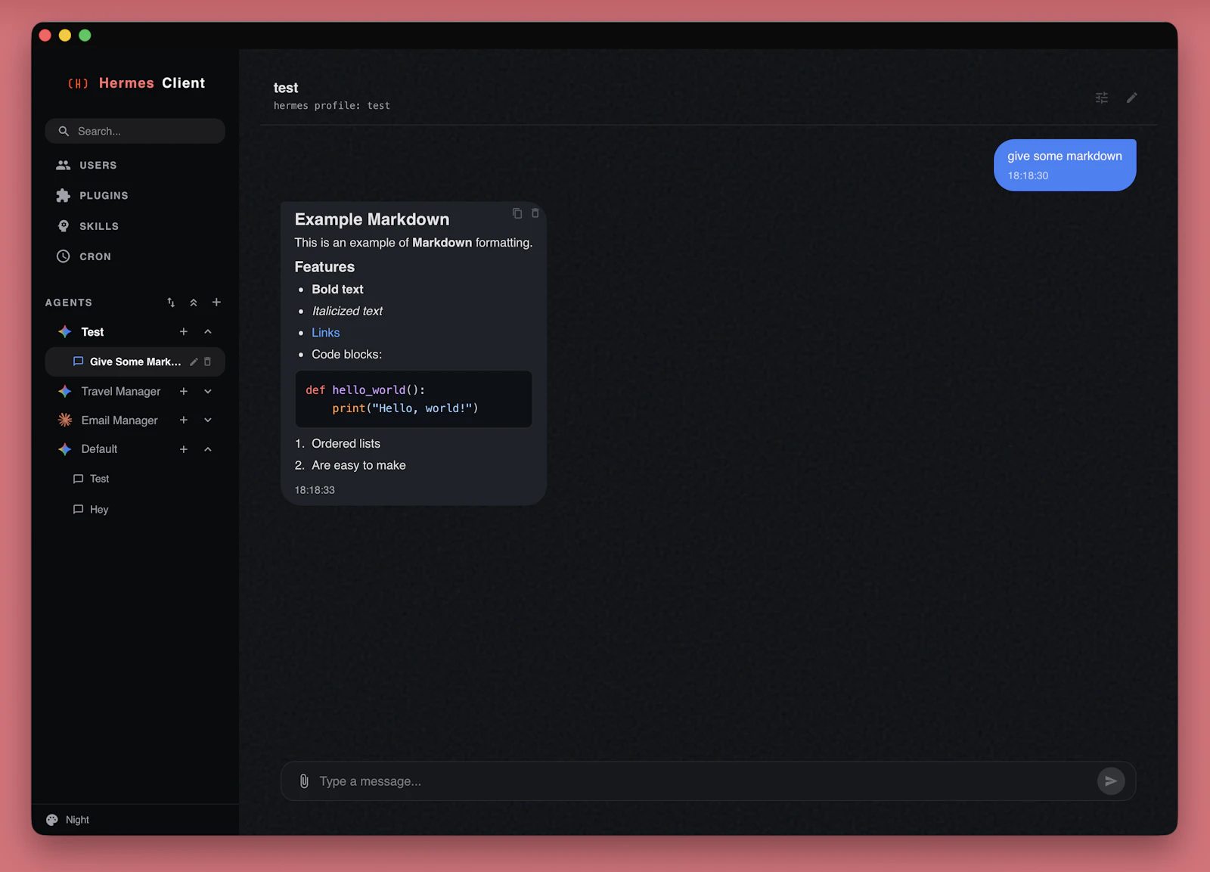Screen dimensions: 1210x872
Task: Select the Email Manager agent
Action: pyautogui.click(x=119, y=420)
